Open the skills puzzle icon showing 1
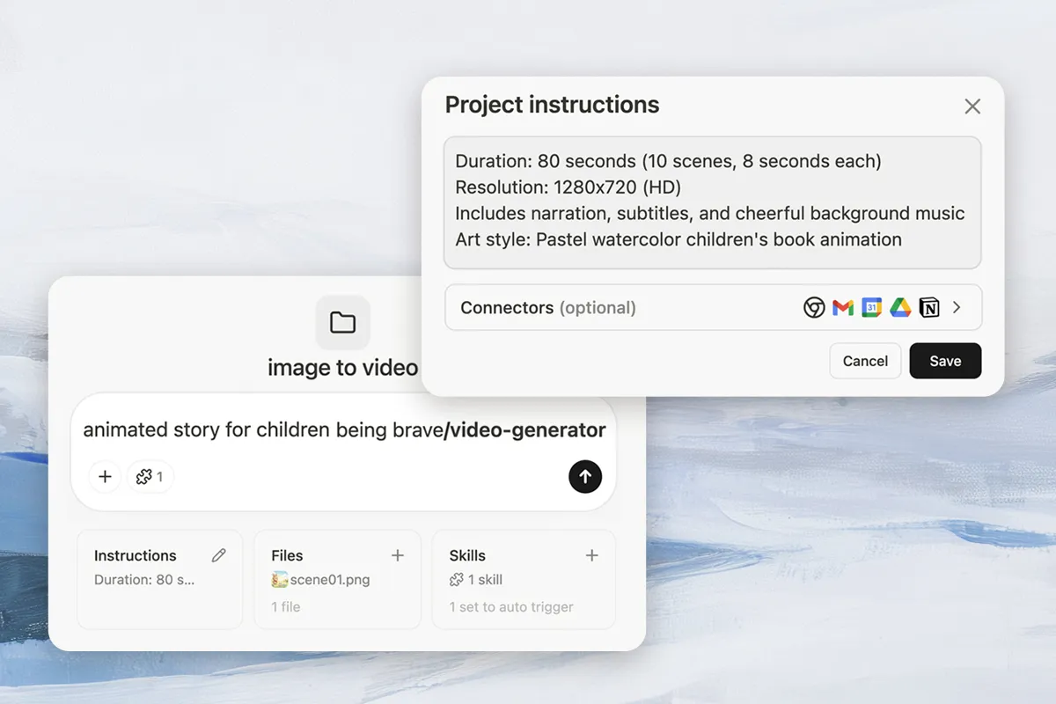Viewport: 1056px width, 704px height. point(150,476)
